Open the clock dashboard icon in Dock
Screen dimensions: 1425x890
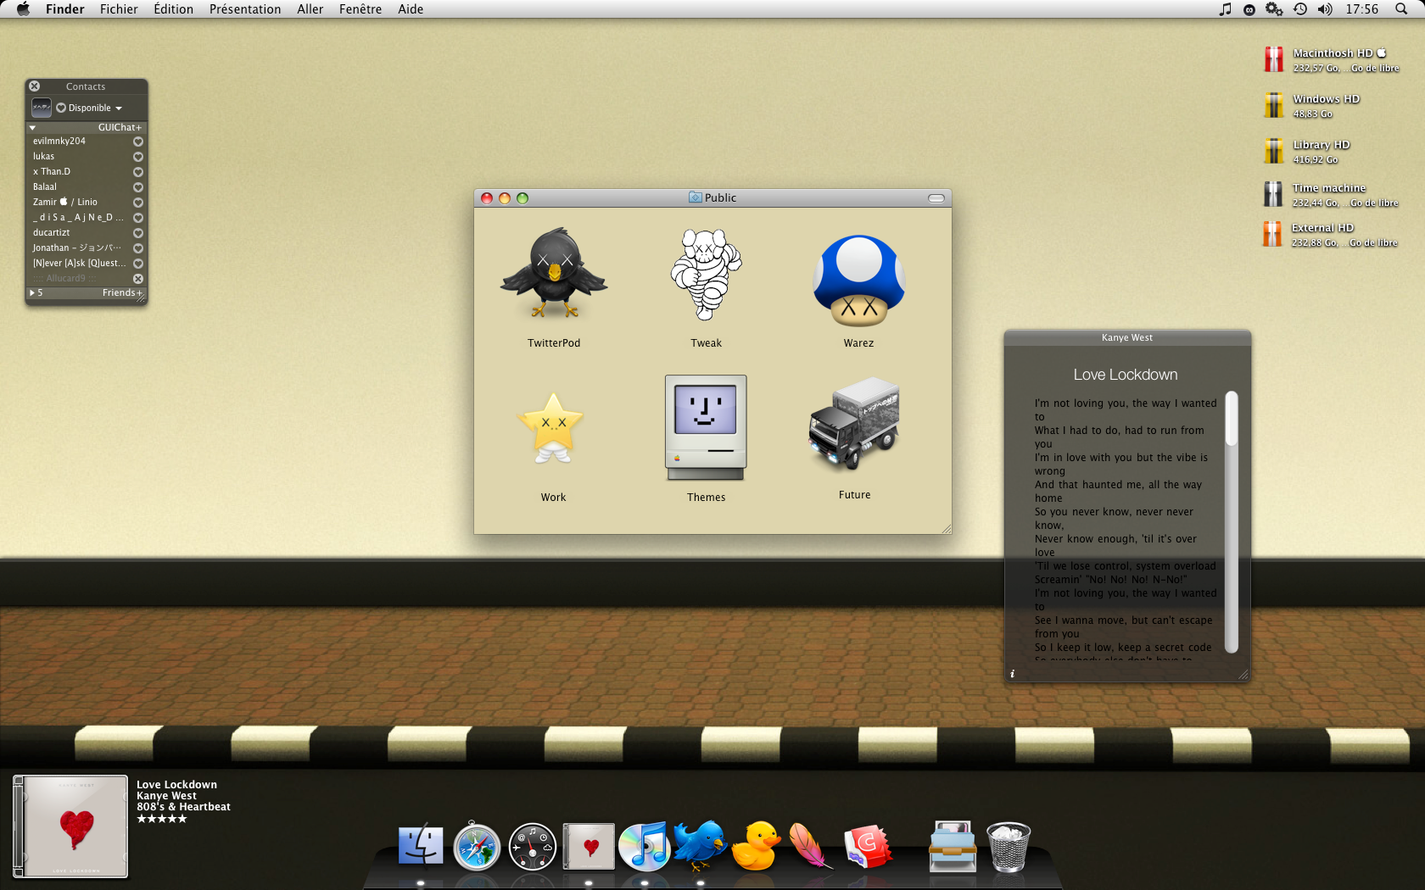tap(533, 847)
